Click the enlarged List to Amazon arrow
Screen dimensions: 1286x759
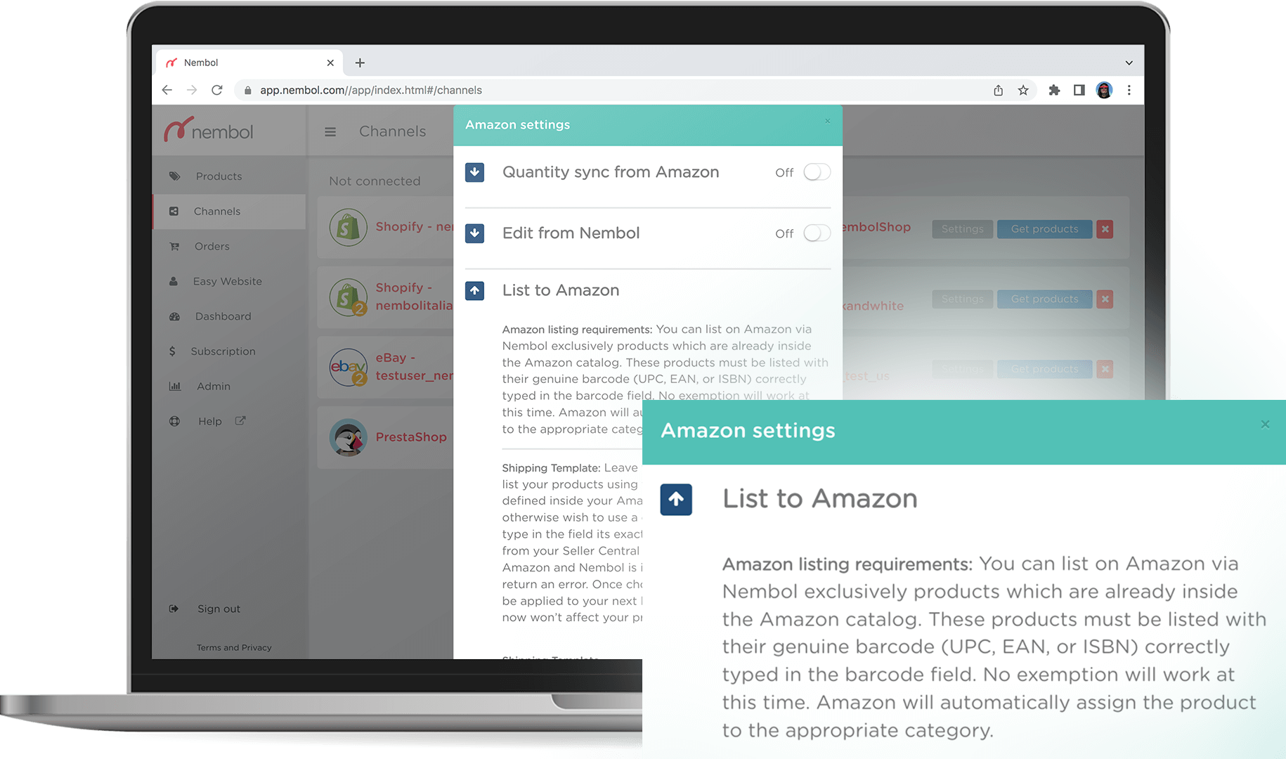pyautogui.click(x=676, y=500)
